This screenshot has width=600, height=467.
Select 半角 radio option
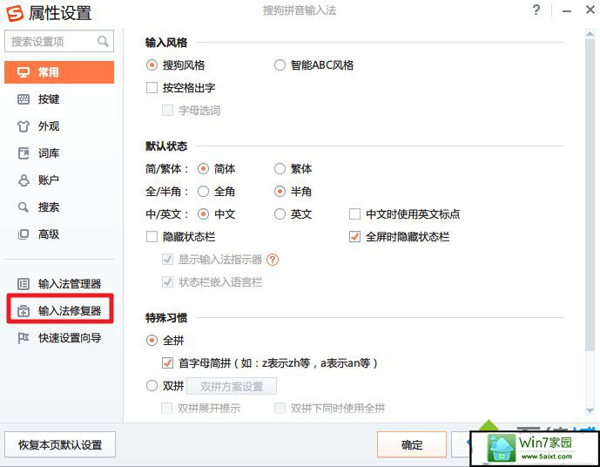pyautogui.click(x=280, y=192)
